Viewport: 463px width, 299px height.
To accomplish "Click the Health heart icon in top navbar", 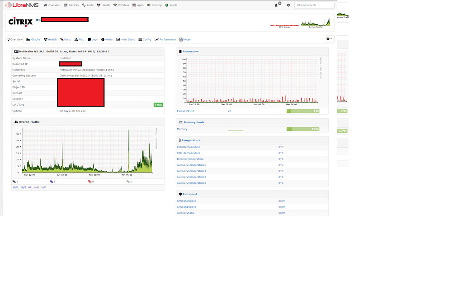I will (x=99, y=5).
